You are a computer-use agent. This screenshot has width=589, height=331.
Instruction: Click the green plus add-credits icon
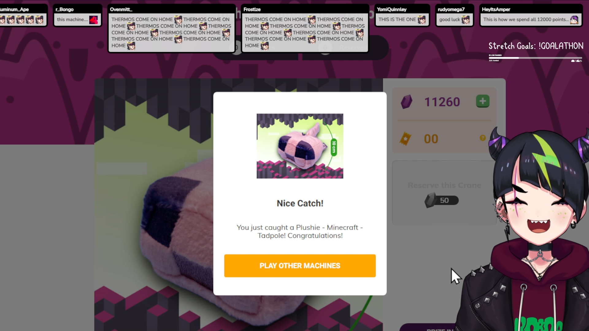[483, 101]
